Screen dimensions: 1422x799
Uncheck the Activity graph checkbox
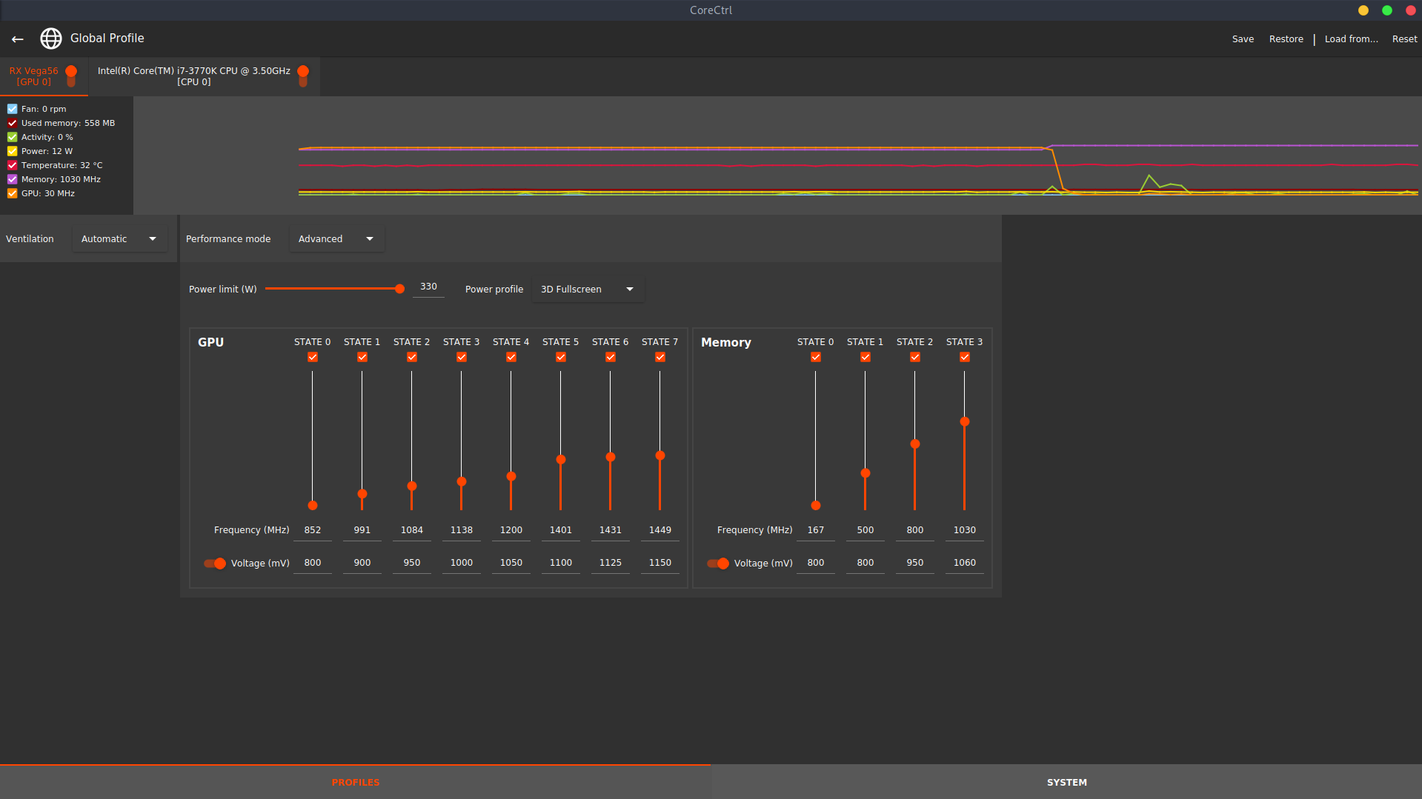coord(13,137)
